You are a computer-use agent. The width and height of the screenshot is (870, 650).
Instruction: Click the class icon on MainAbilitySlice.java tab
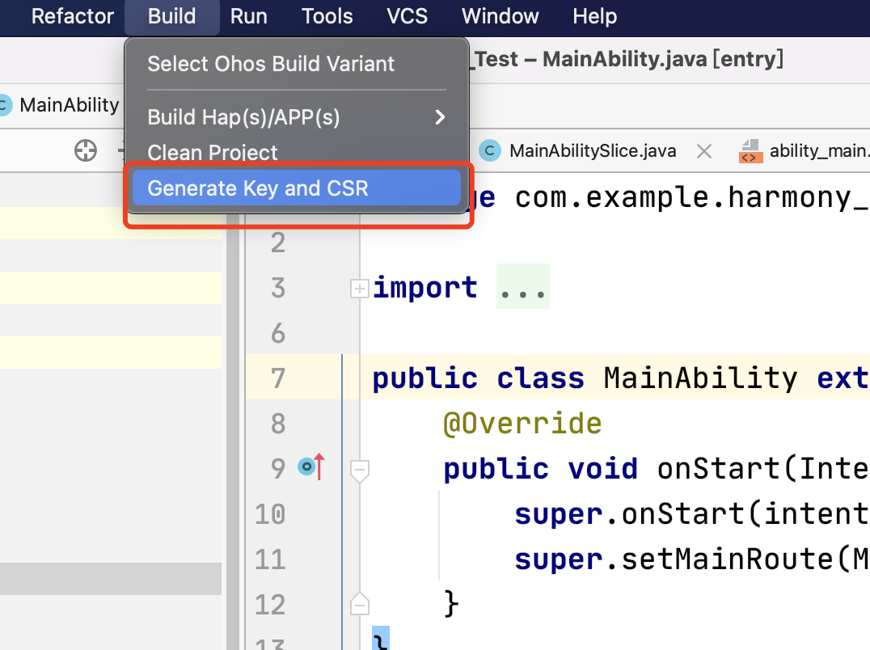[490, 150]
